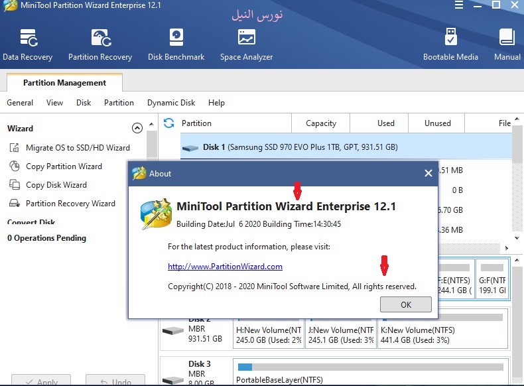The height and width of the screenshot is (386, 524).
Task: Open the Manual icon
Action: pos(507,44)
